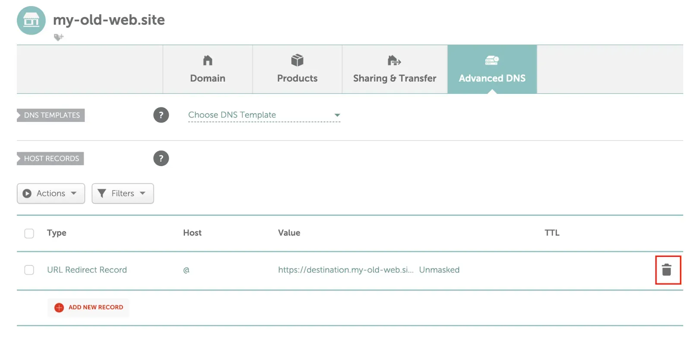
Task: Click the red plus Add New Record icon
Action: pos(59,307)
